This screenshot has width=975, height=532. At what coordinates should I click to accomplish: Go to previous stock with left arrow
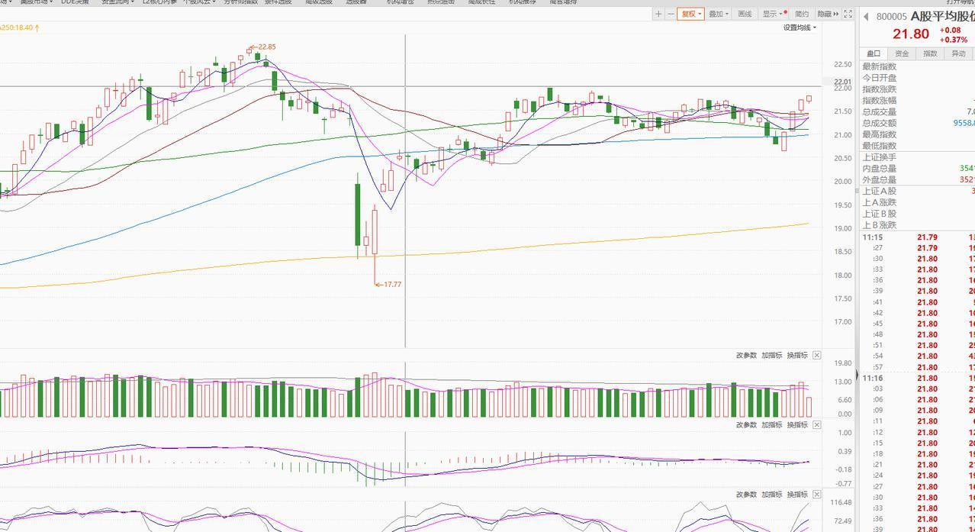pos(867,17)
